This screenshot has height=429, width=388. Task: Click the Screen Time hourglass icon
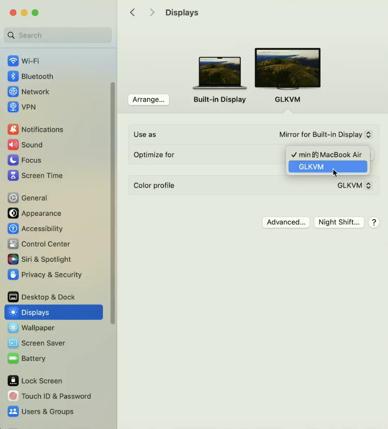click(x=13, y=175)
